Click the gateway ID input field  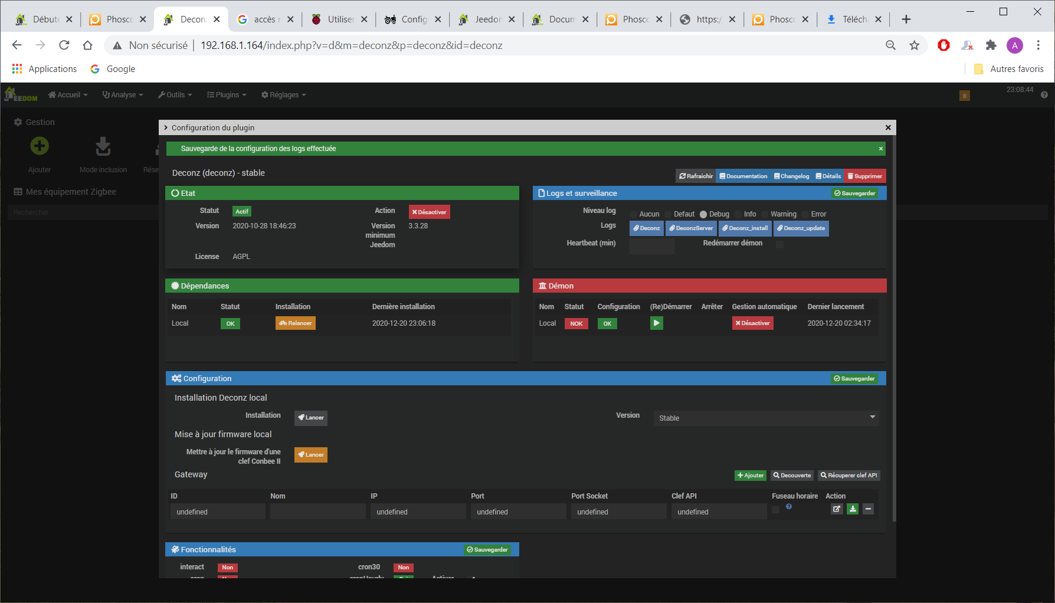[x=218, y=512]
